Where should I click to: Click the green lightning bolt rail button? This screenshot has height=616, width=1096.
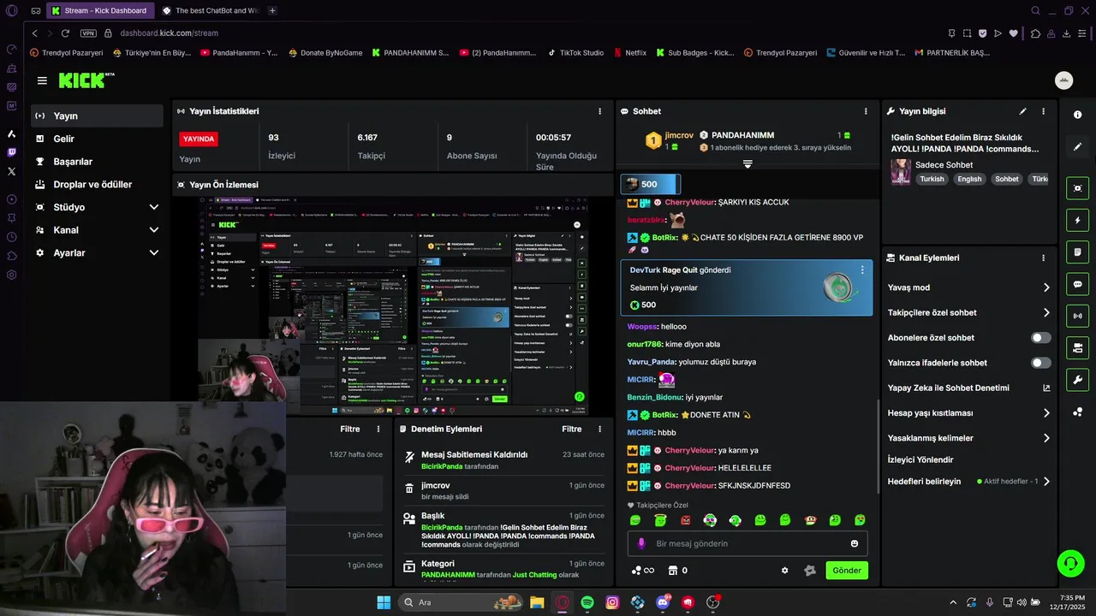click(1077, 221)
